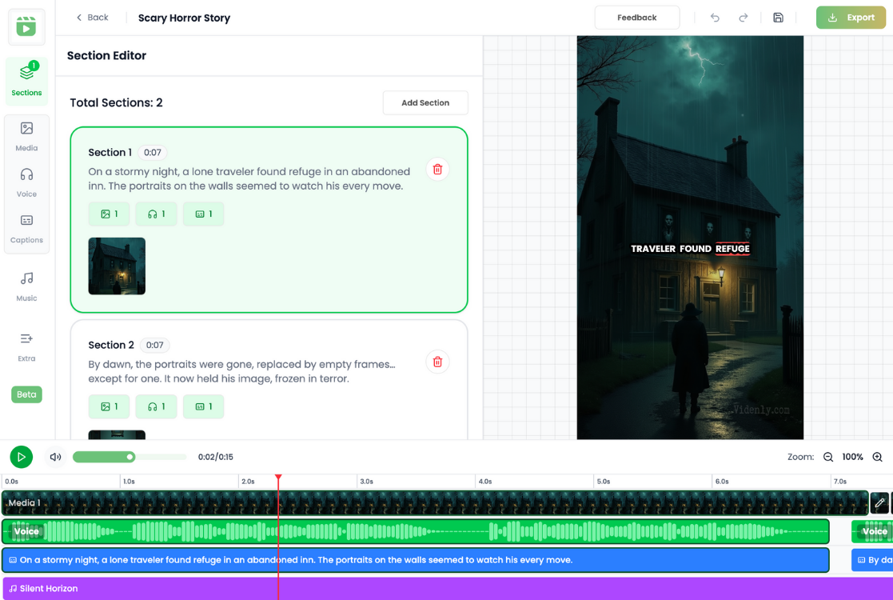Select the Sections panel icon
The height and width of the screenshot is (600, 893).
pyautogui.click(x=26, y=77)
